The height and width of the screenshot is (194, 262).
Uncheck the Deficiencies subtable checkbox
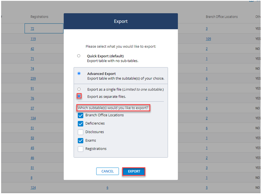click(81, 124)
